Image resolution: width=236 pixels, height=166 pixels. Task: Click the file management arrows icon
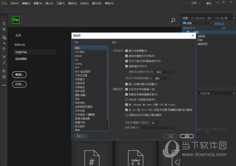click(4, 29)
